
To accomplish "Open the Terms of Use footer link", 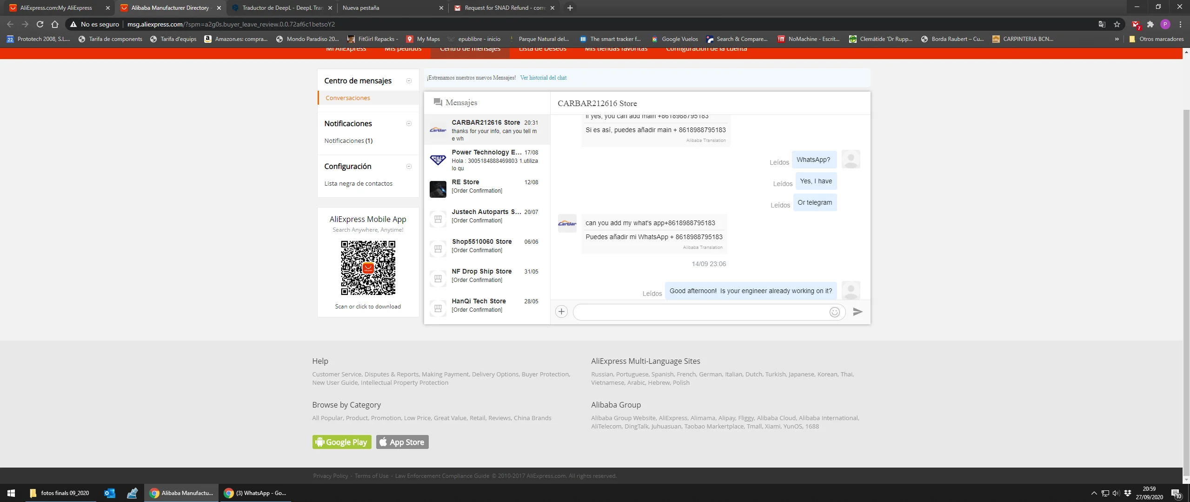I will 372,476.
